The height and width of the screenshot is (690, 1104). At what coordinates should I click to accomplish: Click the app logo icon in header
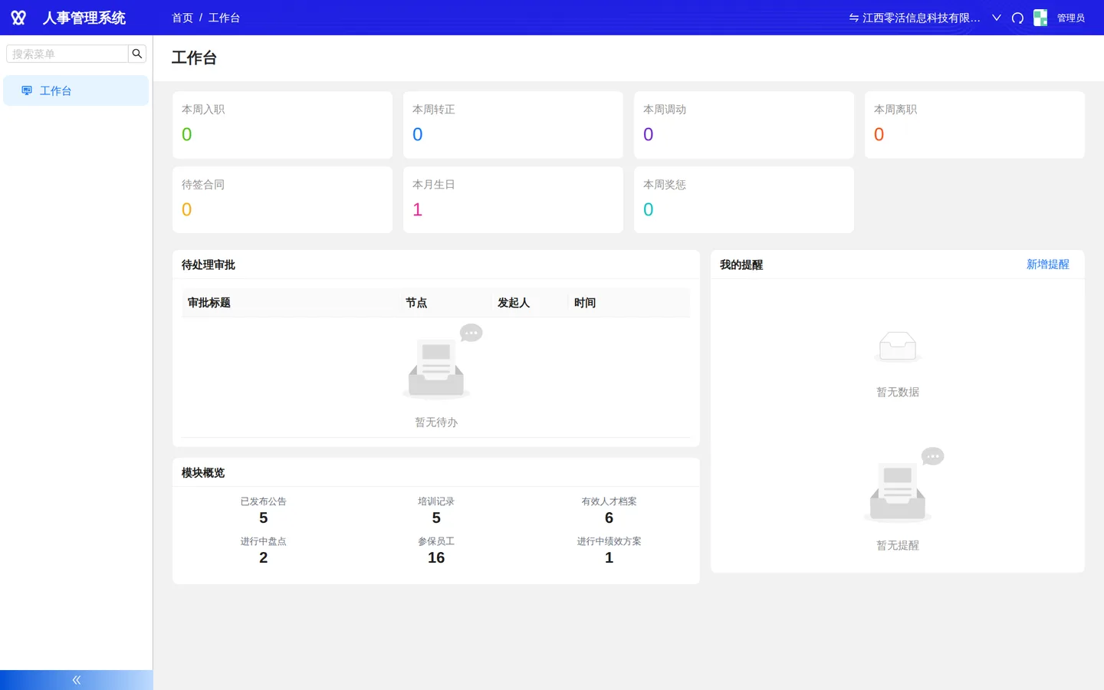(x=18, y=18)
